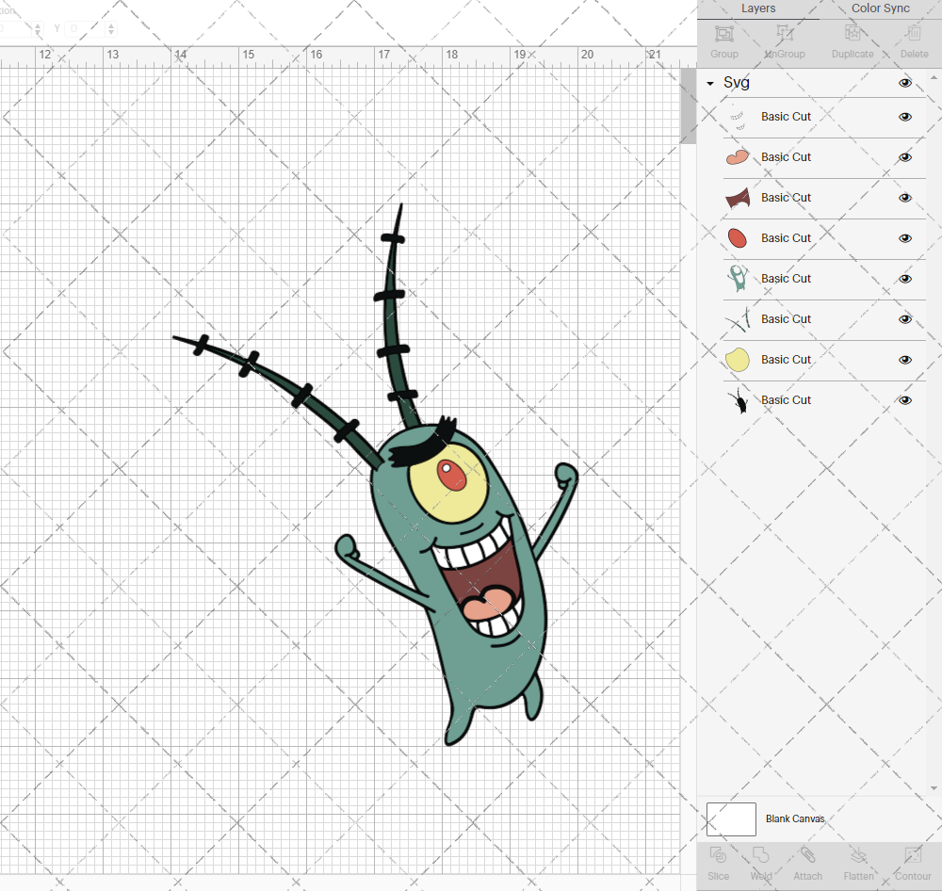942x891 pixels.
Task: Switch to the Layers tab
Action: tap(758, 8)
